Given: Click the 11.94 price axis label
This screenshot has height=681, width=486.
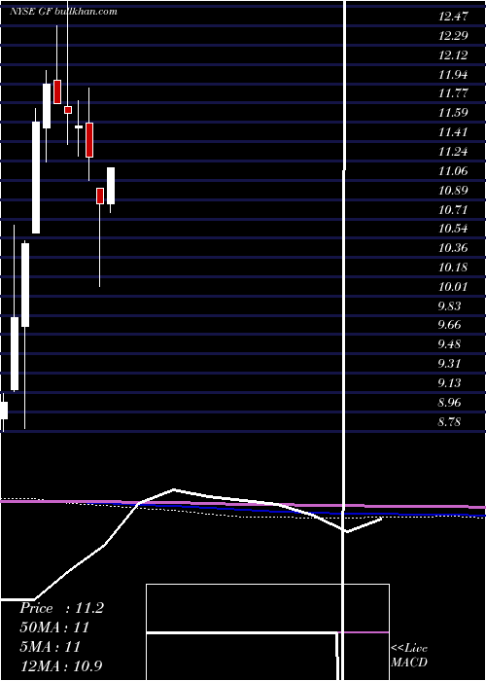Looking at the screenshot, I should coord(453,75).
